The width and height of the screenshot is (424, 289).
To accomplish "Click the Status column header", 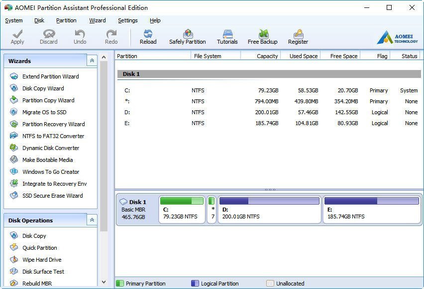I will [405, 56].
